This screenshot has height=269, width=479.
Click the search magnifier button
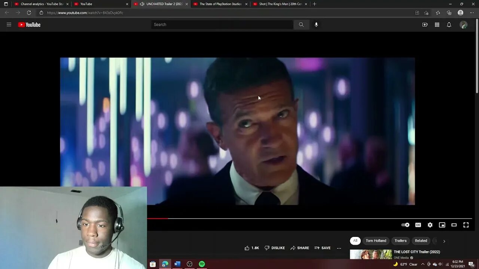tap(301, 25)
